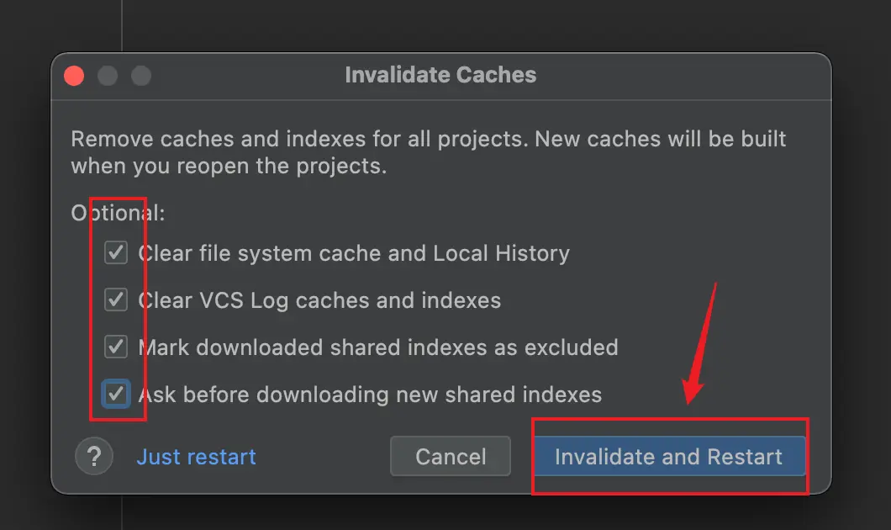891x530 pixels.
Task: Close the Invalidate Caches dialog with red button
Action: click(74, 76)
